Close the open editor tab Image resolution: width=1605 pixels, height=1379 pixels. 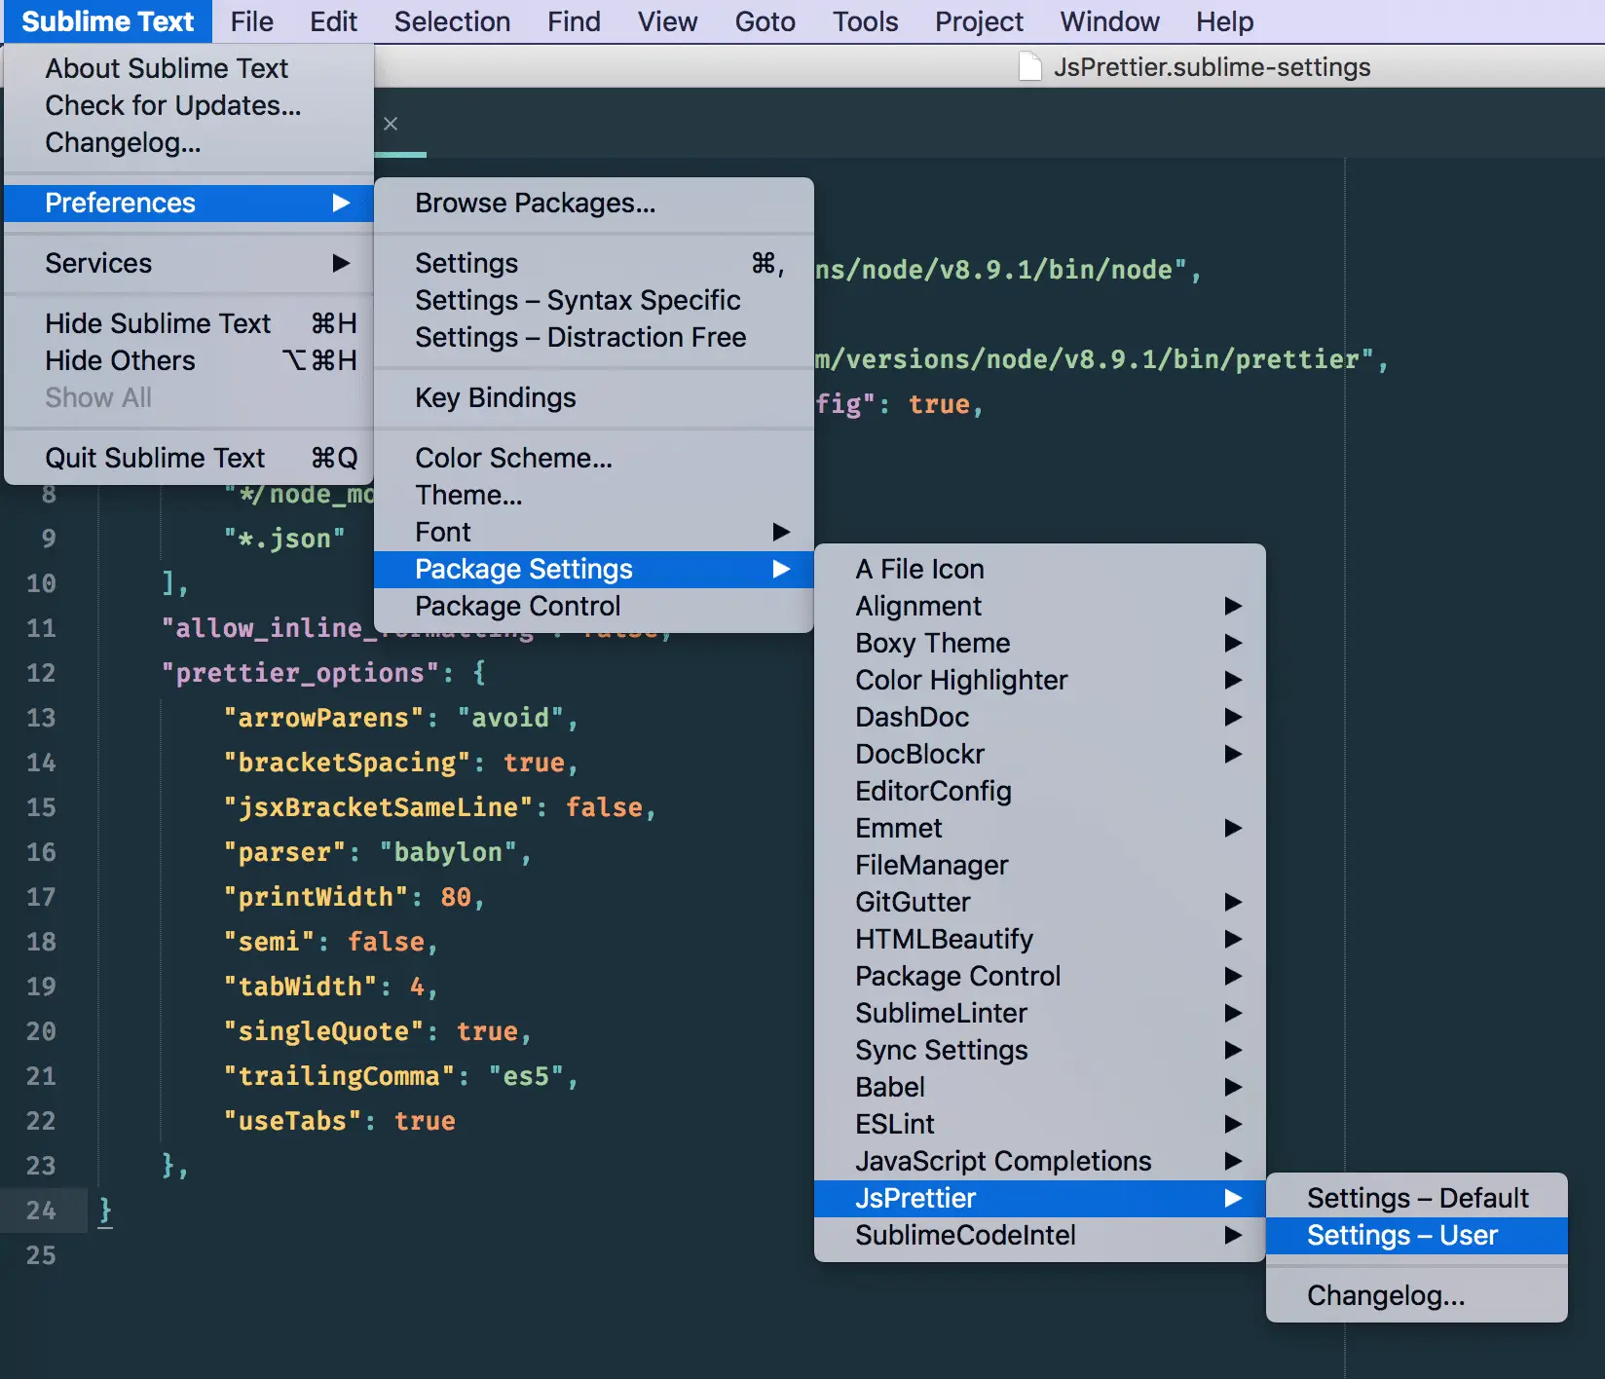pos(391,124)
